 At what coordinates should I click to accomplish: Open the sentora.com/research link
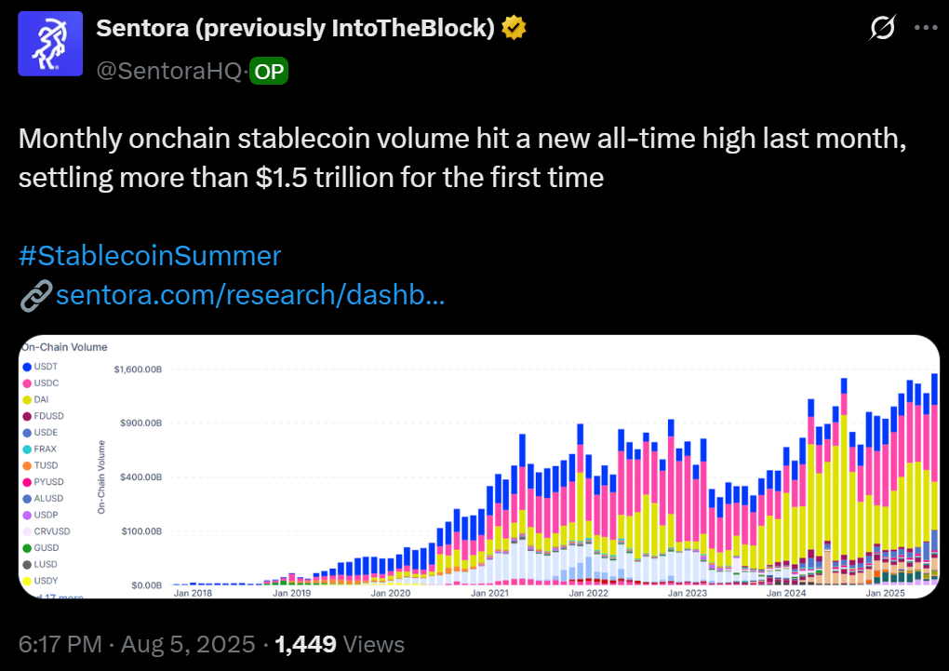pos(250,295)
